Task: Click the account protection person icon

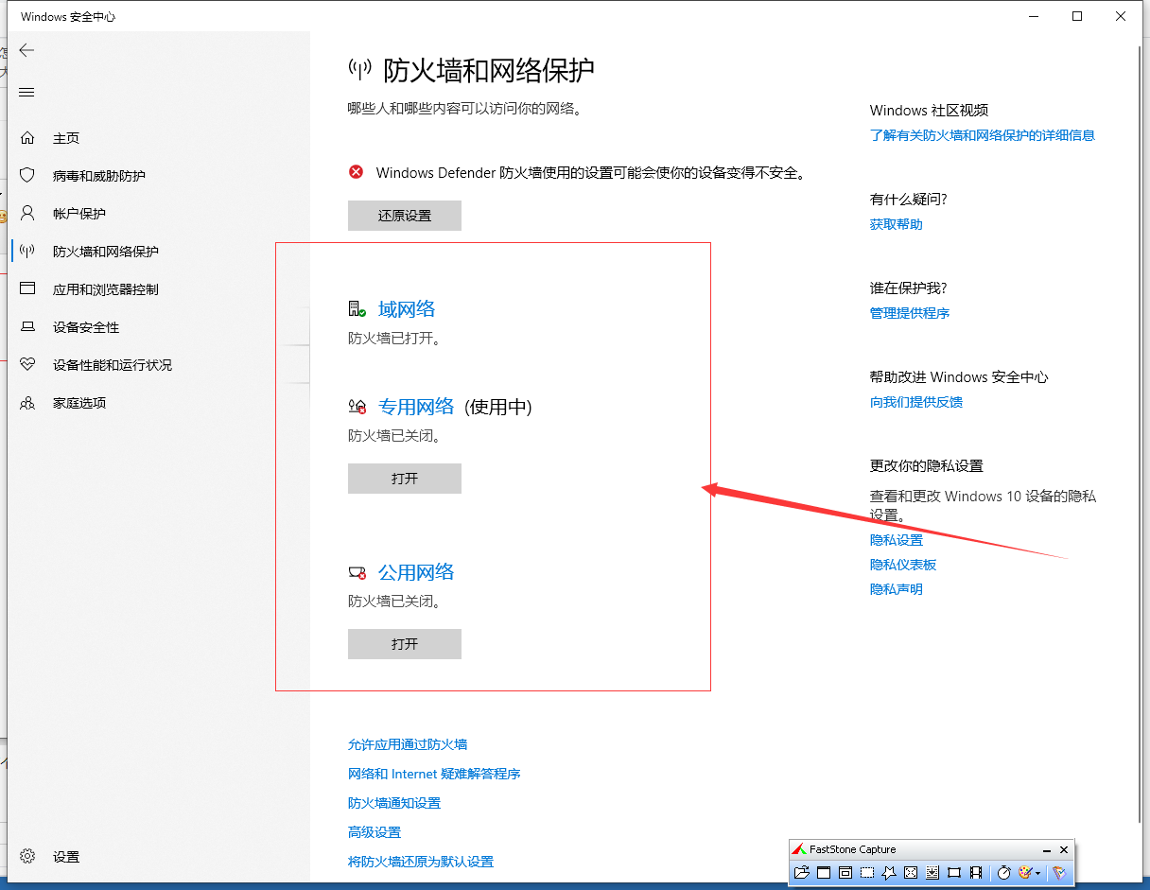Action: pyautogui.click(x=27, y=213)
